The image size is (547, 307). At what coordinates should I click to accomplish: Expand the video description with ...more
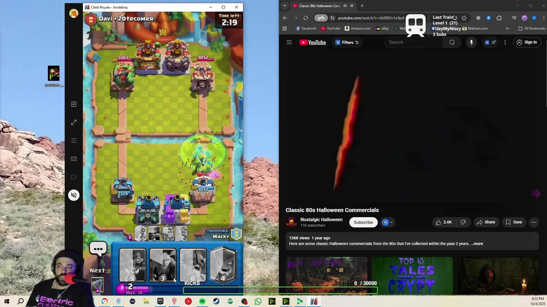(476, 244)
